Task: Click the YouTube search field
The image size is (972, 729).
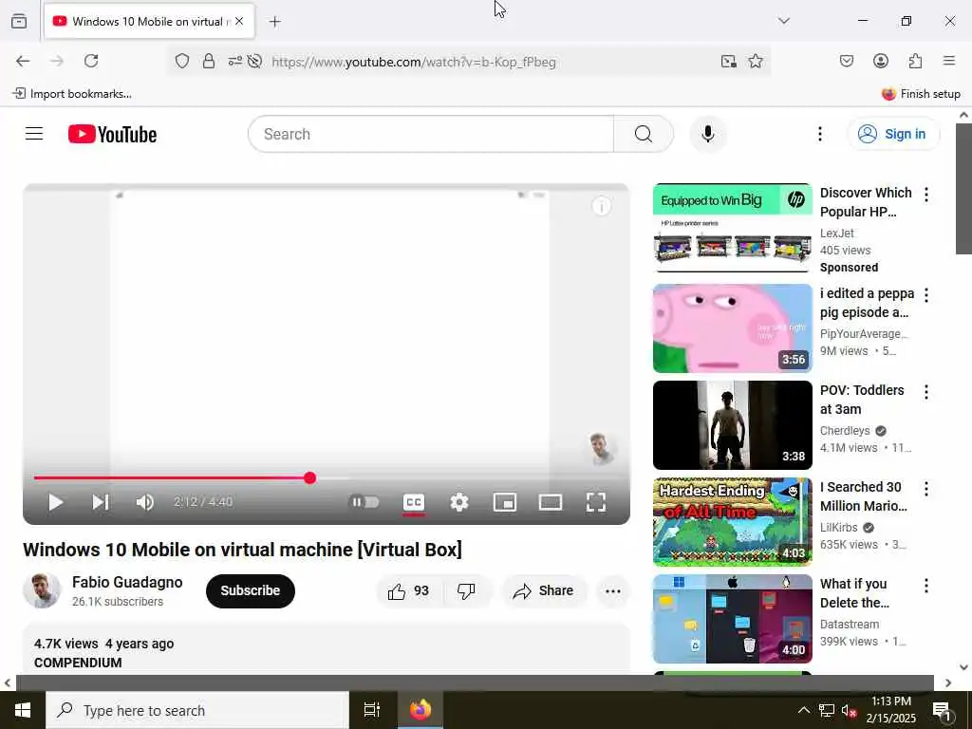Action: 431,134
